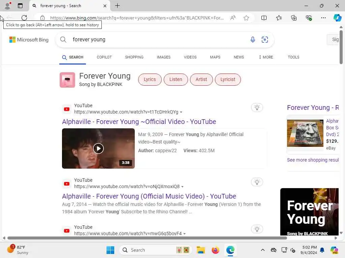
Task: Open a new tab with plus button
Action: (118, 6)
